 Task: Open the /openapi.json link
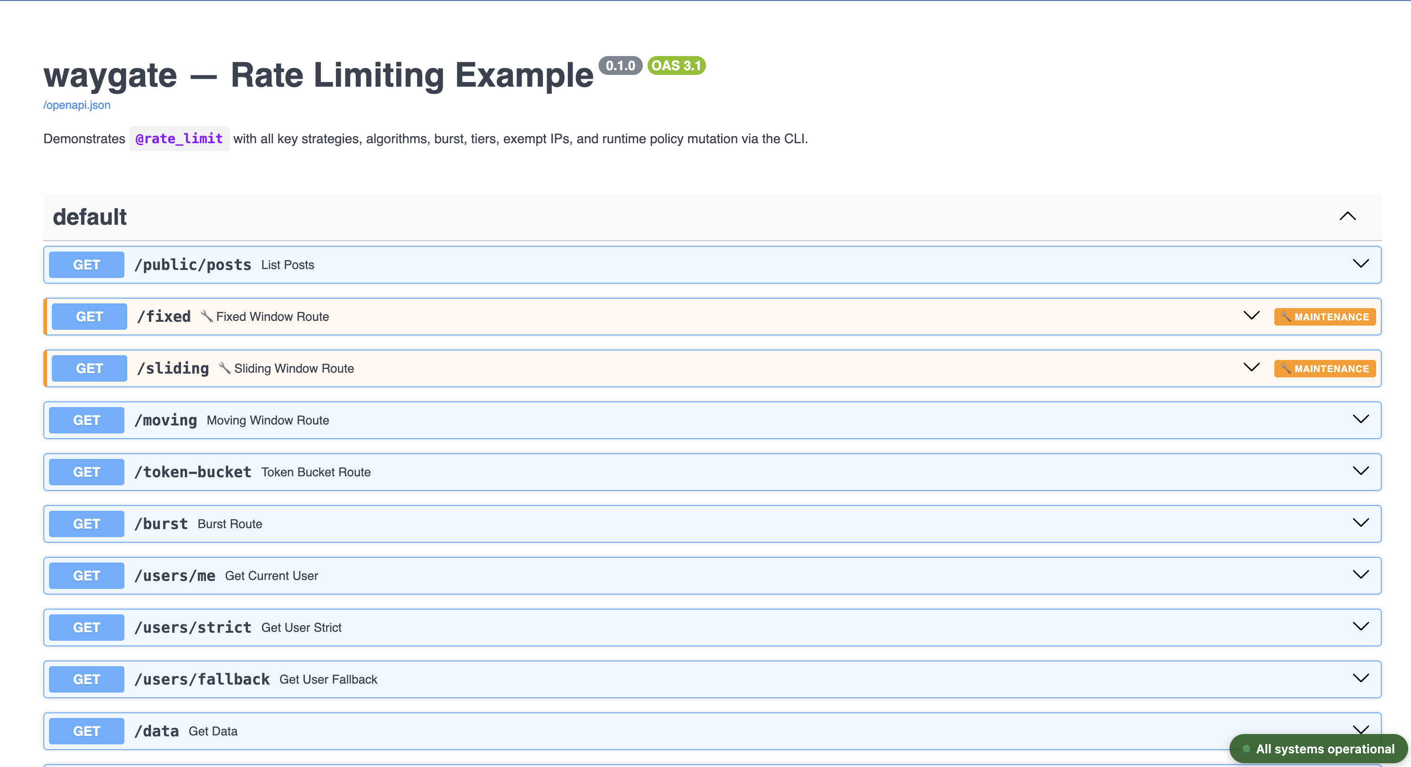(x=76, y=105)
